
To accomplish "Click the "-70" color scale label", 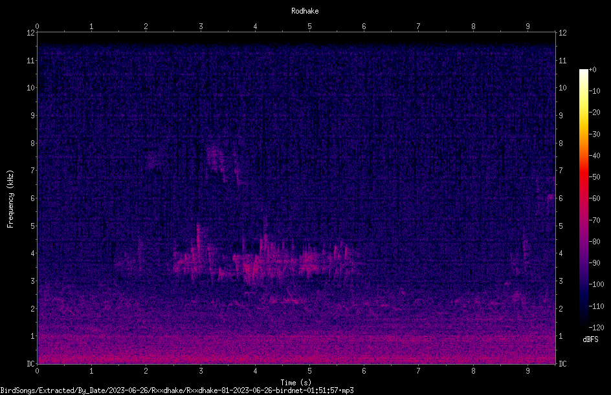I will coord(594,220).
